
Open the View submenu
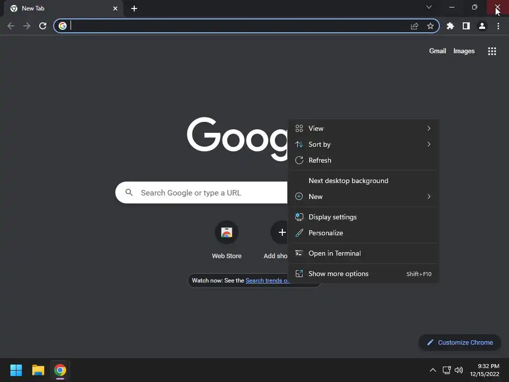(x=363, y=128)
